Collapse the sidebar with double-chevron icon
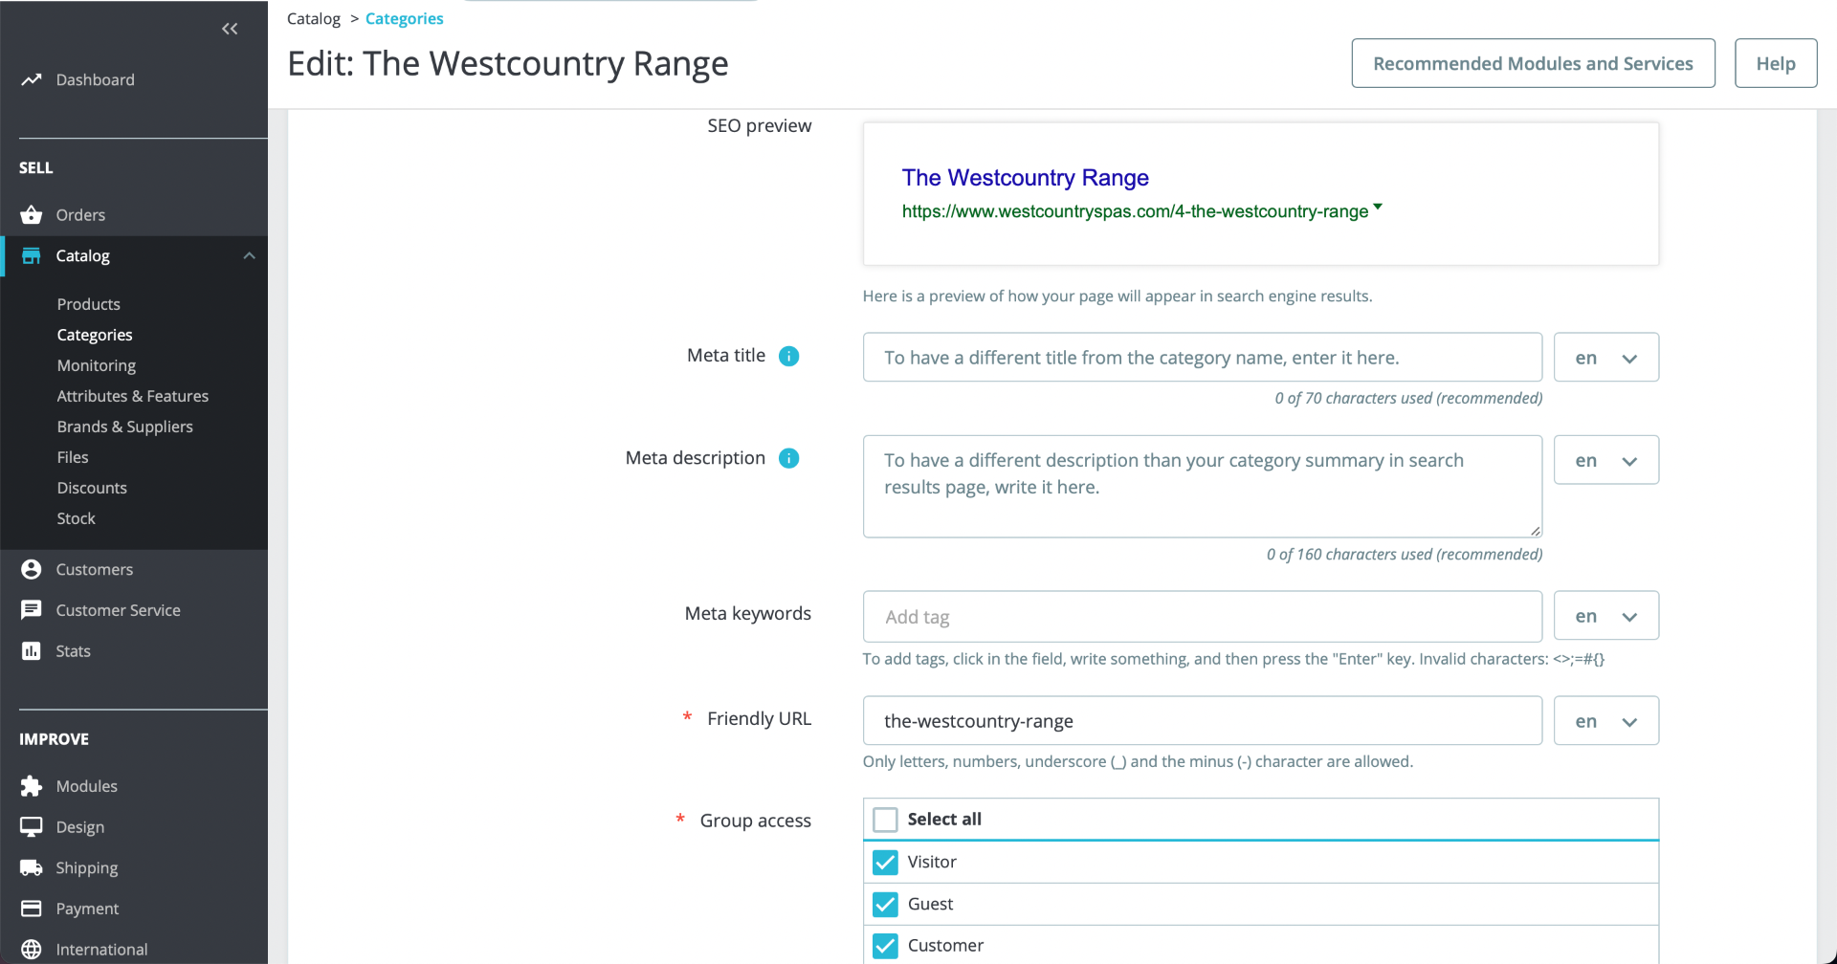The width and height of the screenshot is (1837, 964). 230,29
